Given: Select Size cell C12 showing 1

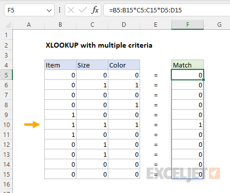Looking at the screenshot, I should coord(92,144).
